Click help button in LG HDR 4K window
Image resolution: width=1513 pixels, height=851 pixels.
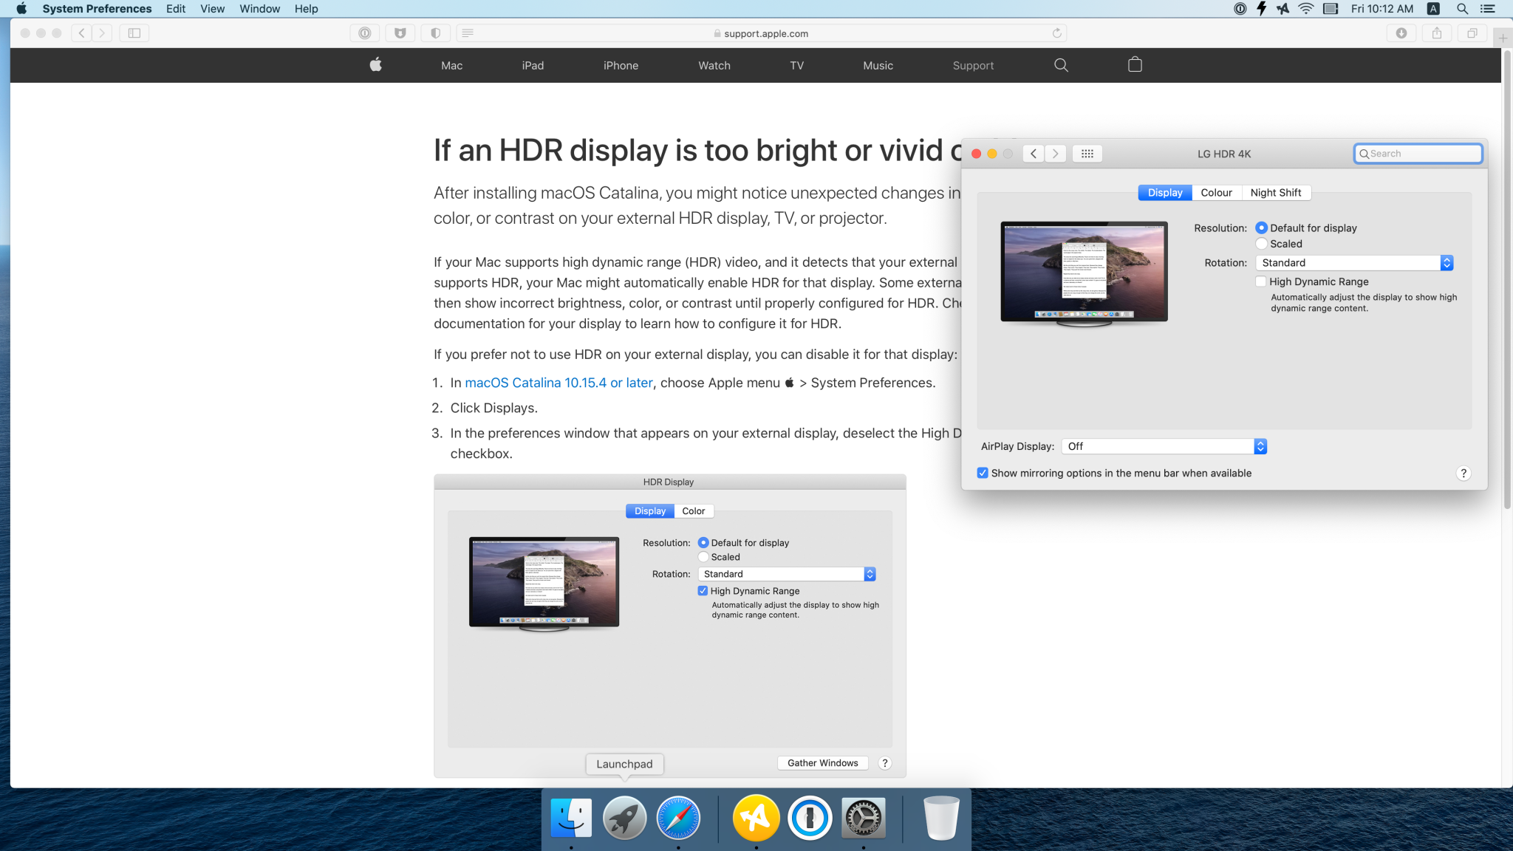1463,474
